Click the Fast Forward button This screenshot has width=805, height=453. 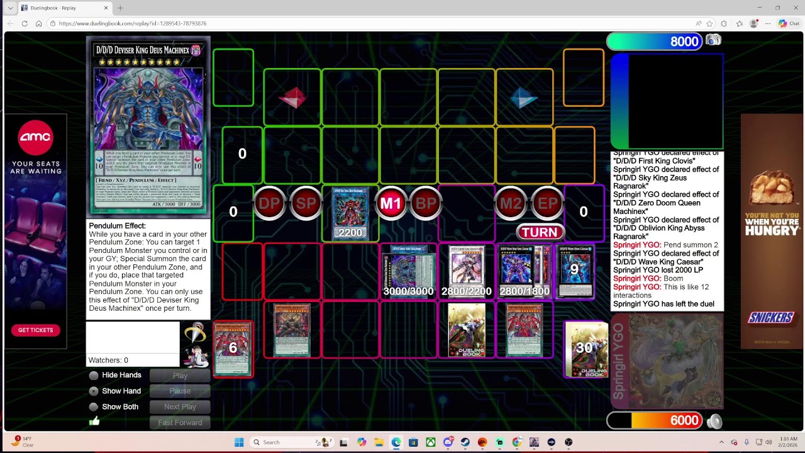[x=180, y=422]
